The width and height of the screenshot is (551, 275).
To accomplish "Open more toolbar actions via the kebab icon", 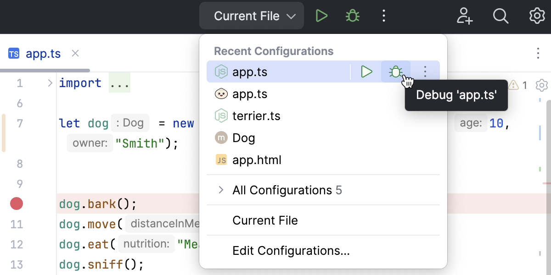I will (x=384, y=16).
